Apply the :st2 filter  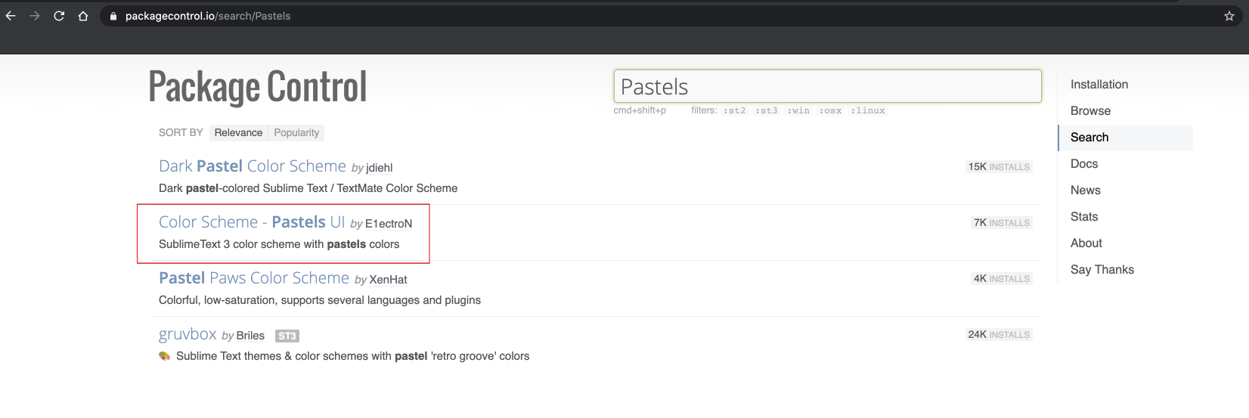click(x=734, y=110)
